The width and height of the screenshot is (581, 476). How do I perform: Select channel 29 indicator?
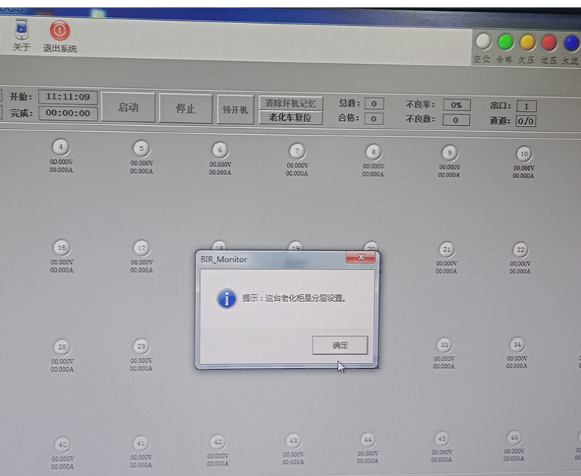tap(141, 346)
